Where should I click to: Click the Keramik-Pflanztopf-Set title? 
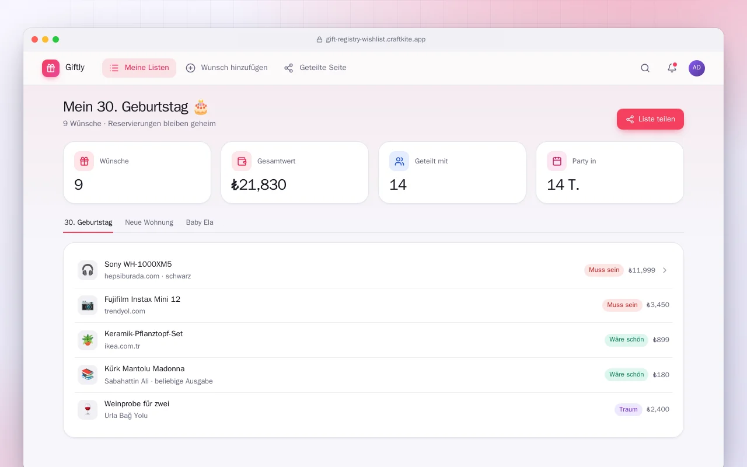(144, 334)
